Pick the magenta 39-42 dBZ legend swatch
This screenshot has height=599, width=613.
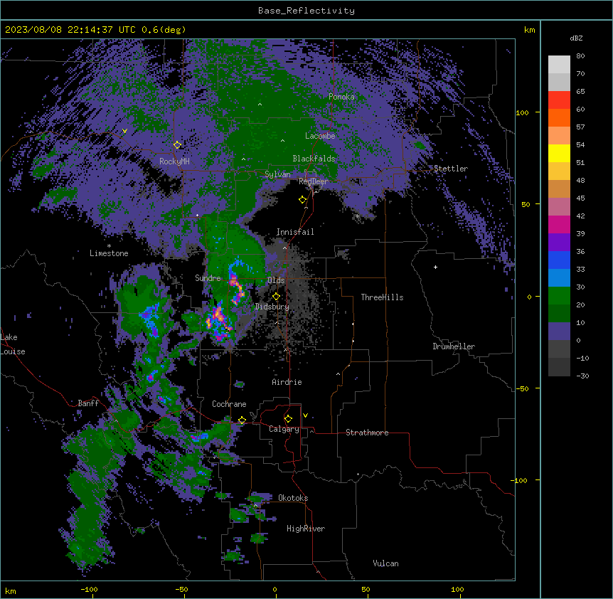click(x=559, y=224)
